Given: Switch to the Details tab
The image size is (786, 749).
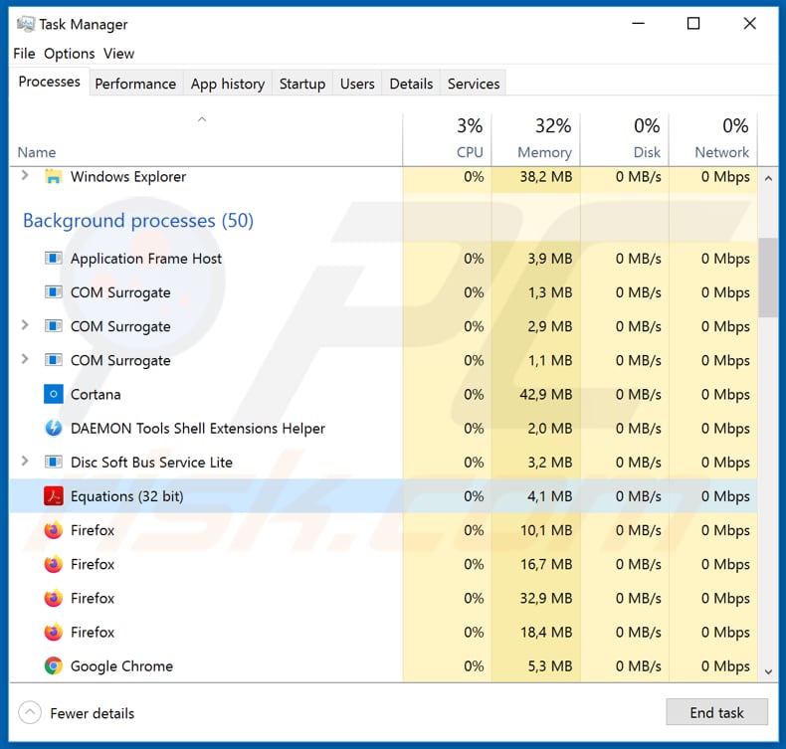Looking at the screenshot, I should (x=411, y=84).
